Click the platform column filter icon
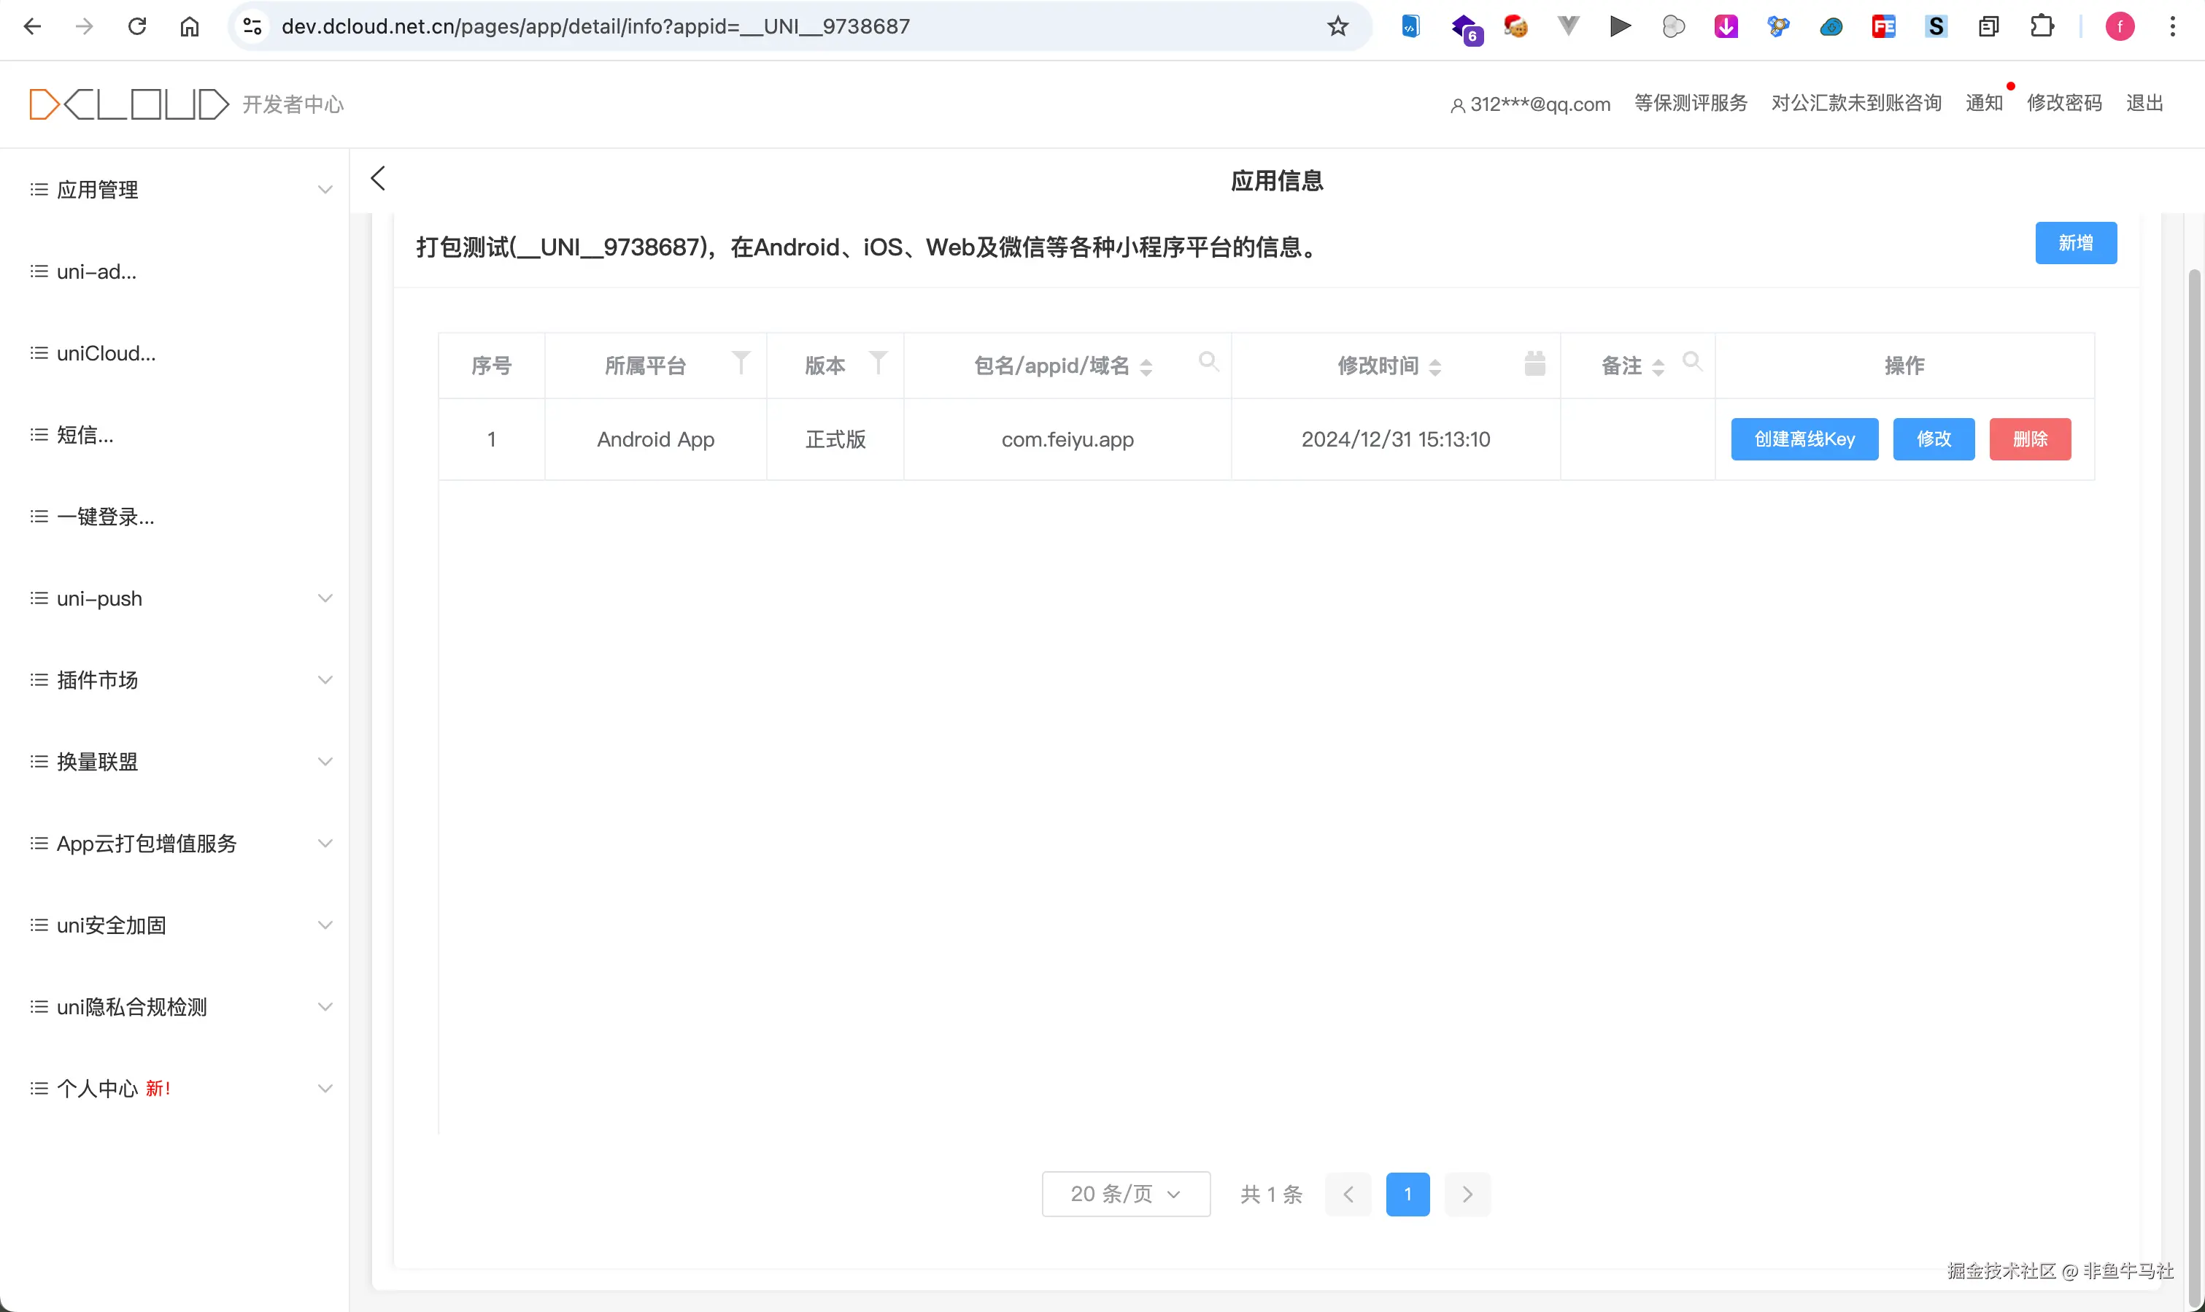Screen dimensions: 2205x1312 [x=741, y=362]
